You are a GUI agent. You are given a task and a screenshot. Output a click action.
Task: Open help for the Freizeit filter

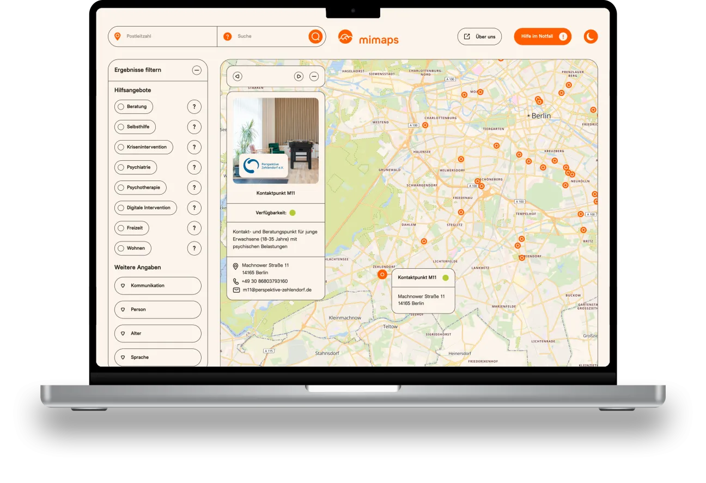click(194, 228)
